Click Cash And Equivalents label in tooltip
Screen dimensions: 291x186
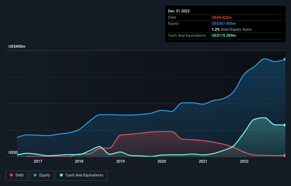[x=187, y=35]
